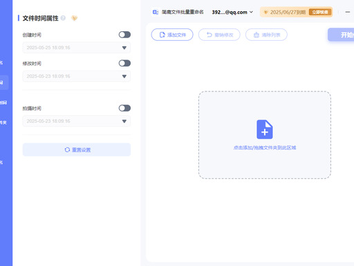Viewport: 354px width, 266px height.
Task: Click the 创建时间 label
Action: [x=32, y=35]
